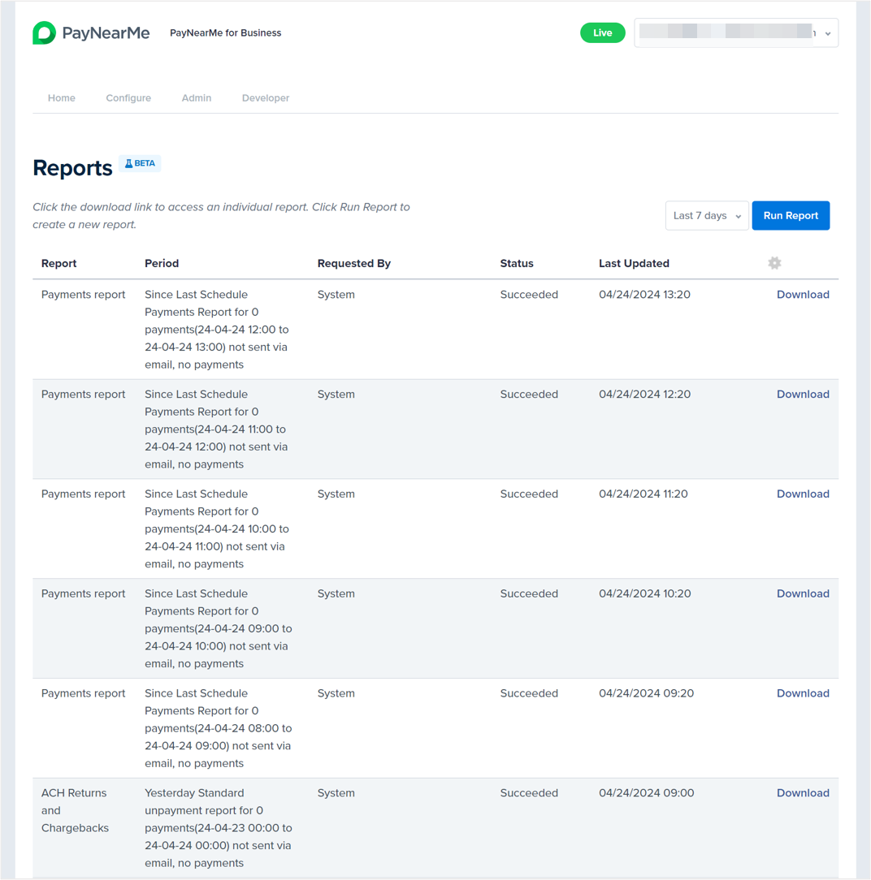Click the Report column header
Image resolution: width=871 pixels, height=880 pixels.
click(x=59, y=263)
